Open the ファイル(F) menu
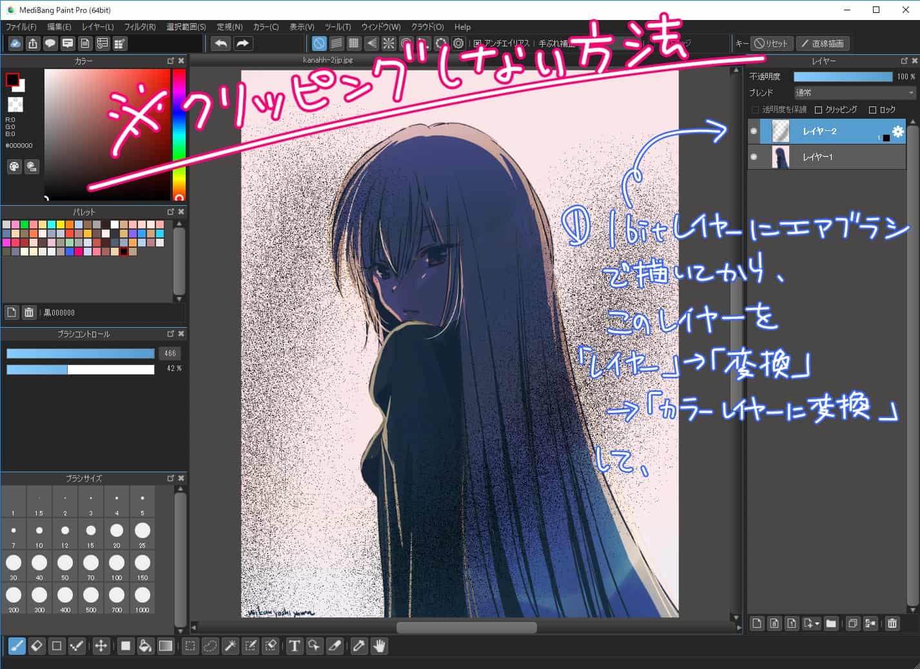Image resolution: width=920 pixels, height=669 pixels. [21, 27]
